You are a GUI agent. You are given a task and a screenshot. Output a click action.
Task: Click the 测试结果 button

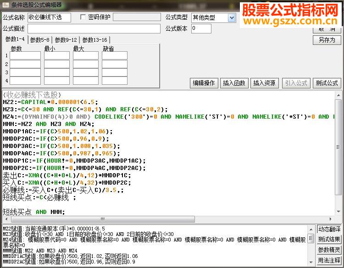point(329,239)
